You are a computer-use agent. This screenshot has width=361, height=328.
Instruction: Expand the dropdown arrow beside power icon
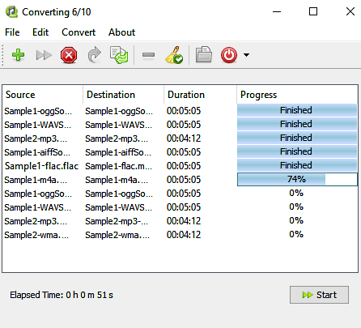(x=246, y=55)
